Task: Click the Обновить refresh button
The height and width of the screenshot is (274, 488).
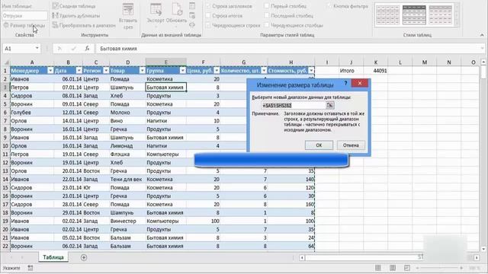Action: (176, 14)
